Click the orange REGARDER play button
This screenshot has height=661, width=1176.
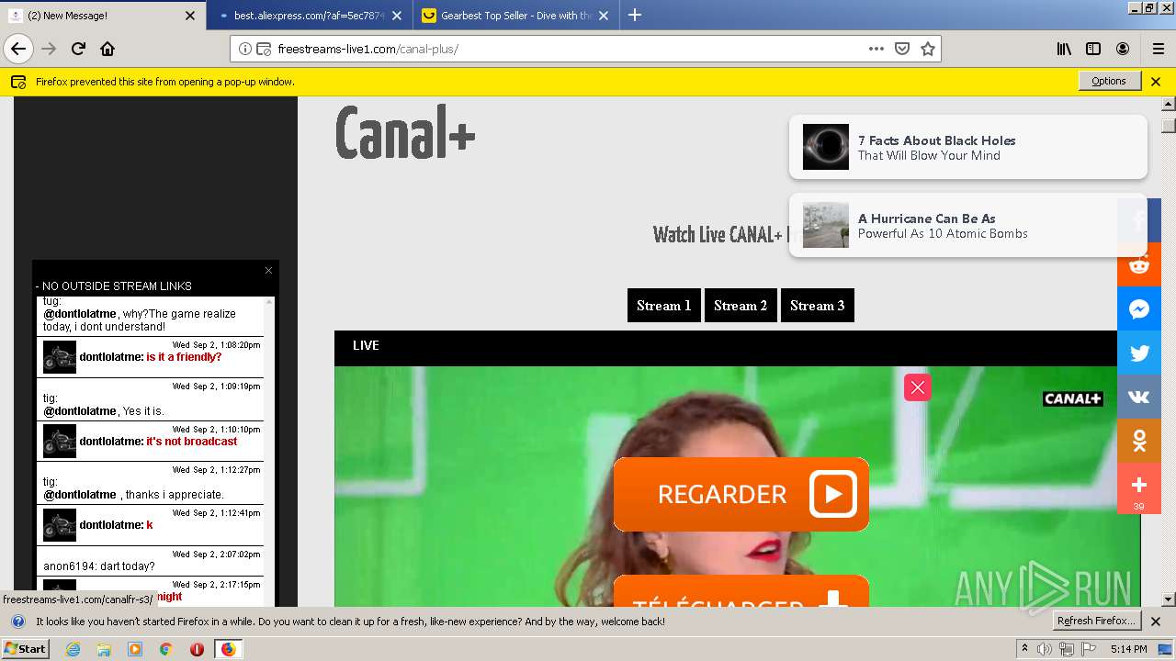point(741,494)
